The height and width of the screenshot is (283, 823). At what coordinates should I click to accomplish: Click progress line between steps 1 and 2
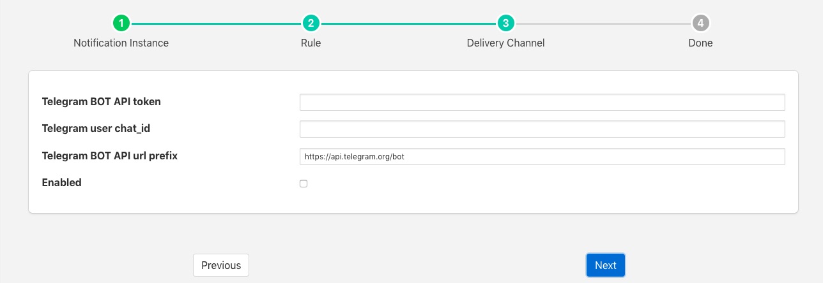[x=215, y=24]
